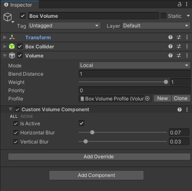Click the Add Component button
This screenshot has width=192, height=191.
coord(96,175)
